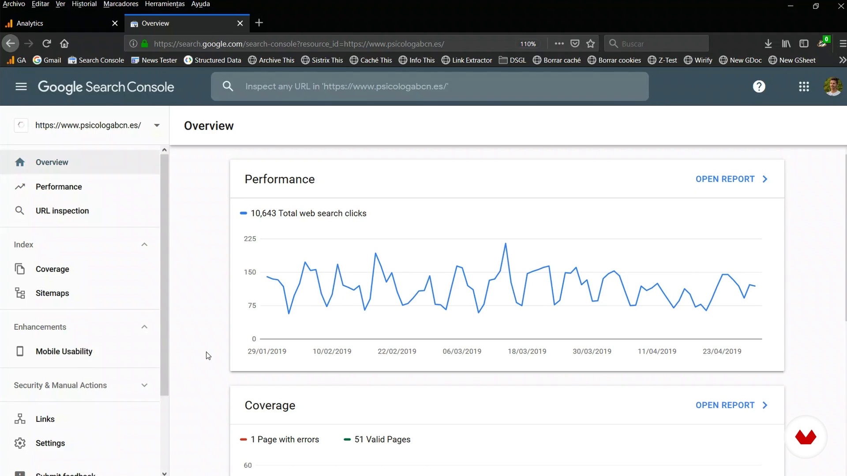Click the URL inspection magnifier icon
This screenshot has height=476, width=847.
click(20, 211)
